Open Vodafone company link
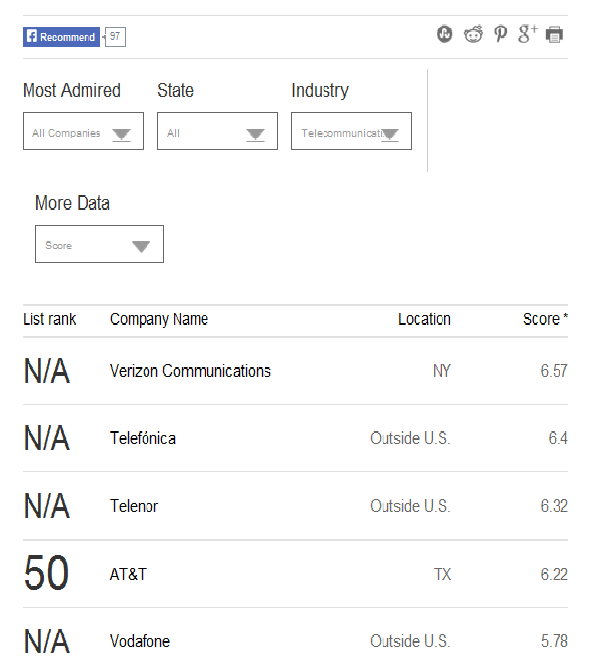 point(140,641)
